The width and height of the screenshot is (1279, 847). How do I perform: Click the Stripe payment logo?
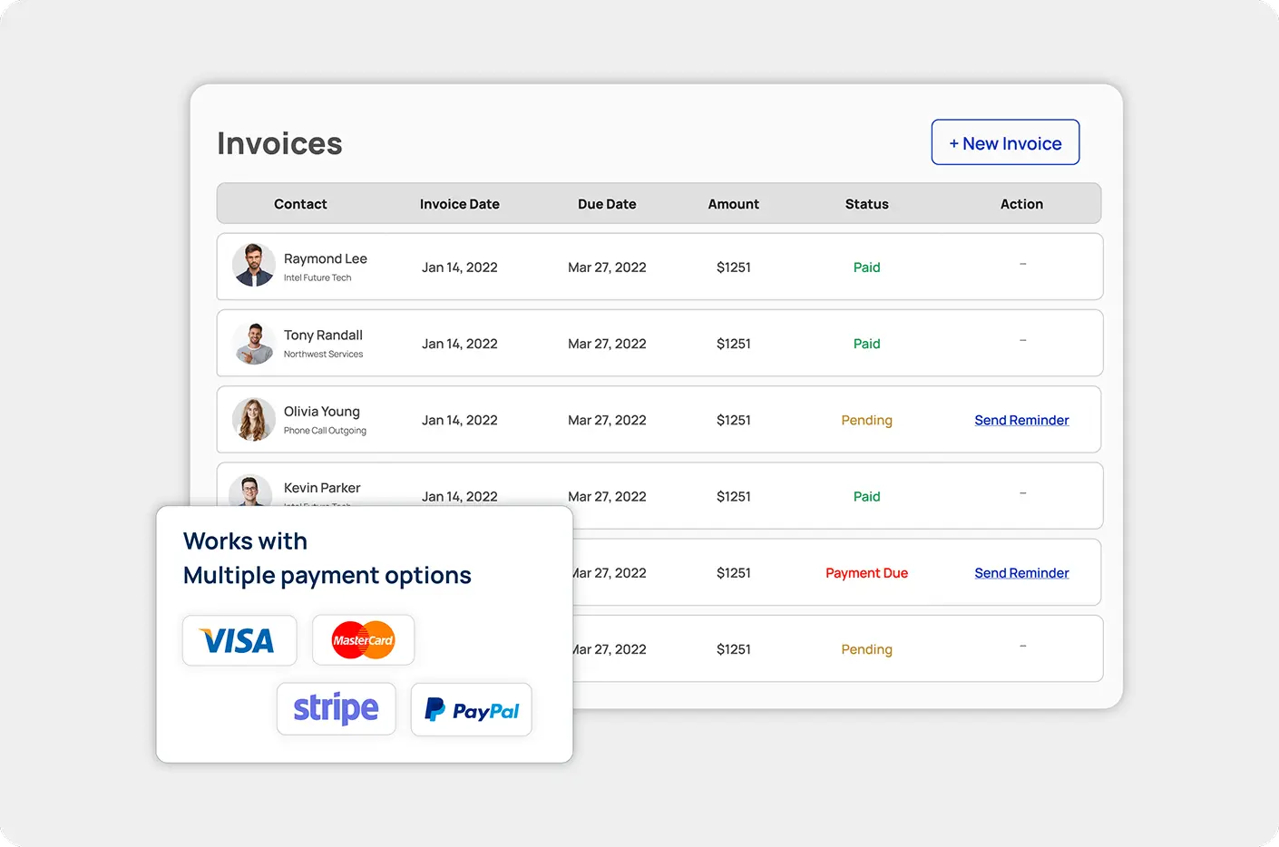[x=336, y=708]
